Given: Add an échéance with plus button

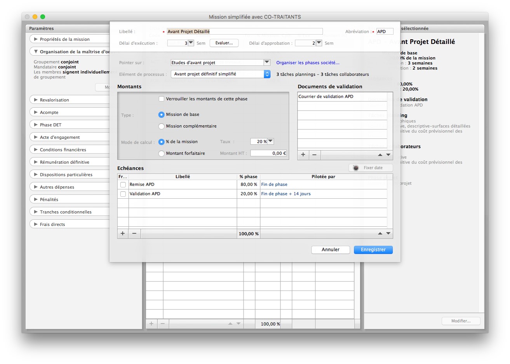Looking at the screenshot, I should pos(123,233).
